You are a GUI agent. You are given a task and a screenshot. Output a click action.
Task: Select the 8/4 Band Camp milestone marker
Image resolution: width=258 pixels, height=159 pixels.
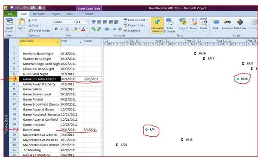[x=147, y=130]
